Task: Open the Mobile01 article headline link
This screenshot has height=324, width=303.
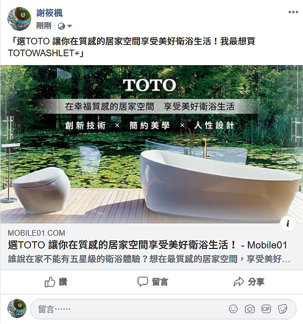Action: (147, 245)
